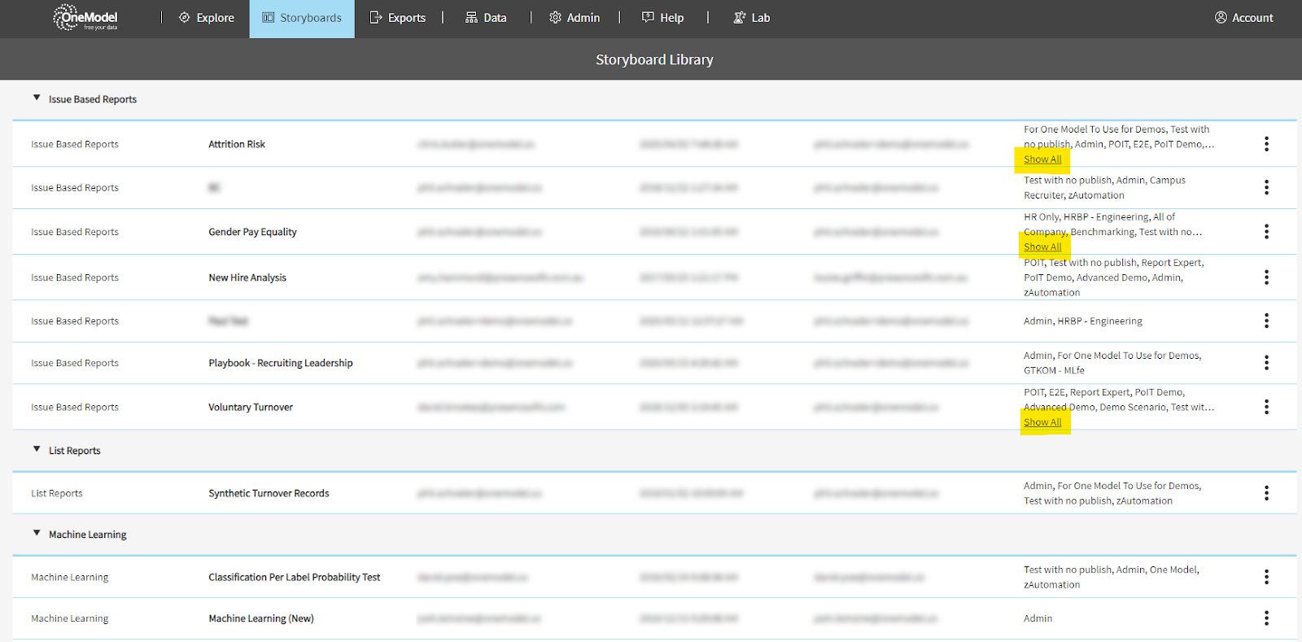Open options menu for New Hire Analysis
This screenshot has width=1302, height=642.
1266,277
